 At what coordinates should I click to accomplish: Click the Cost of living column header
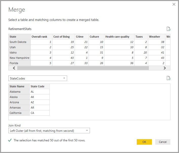(x=64, y=37)
